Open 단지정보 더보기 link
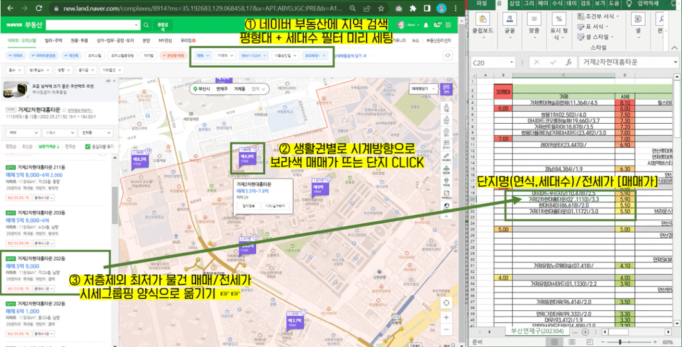Viewport: 682px width, 347px height. 81,110
